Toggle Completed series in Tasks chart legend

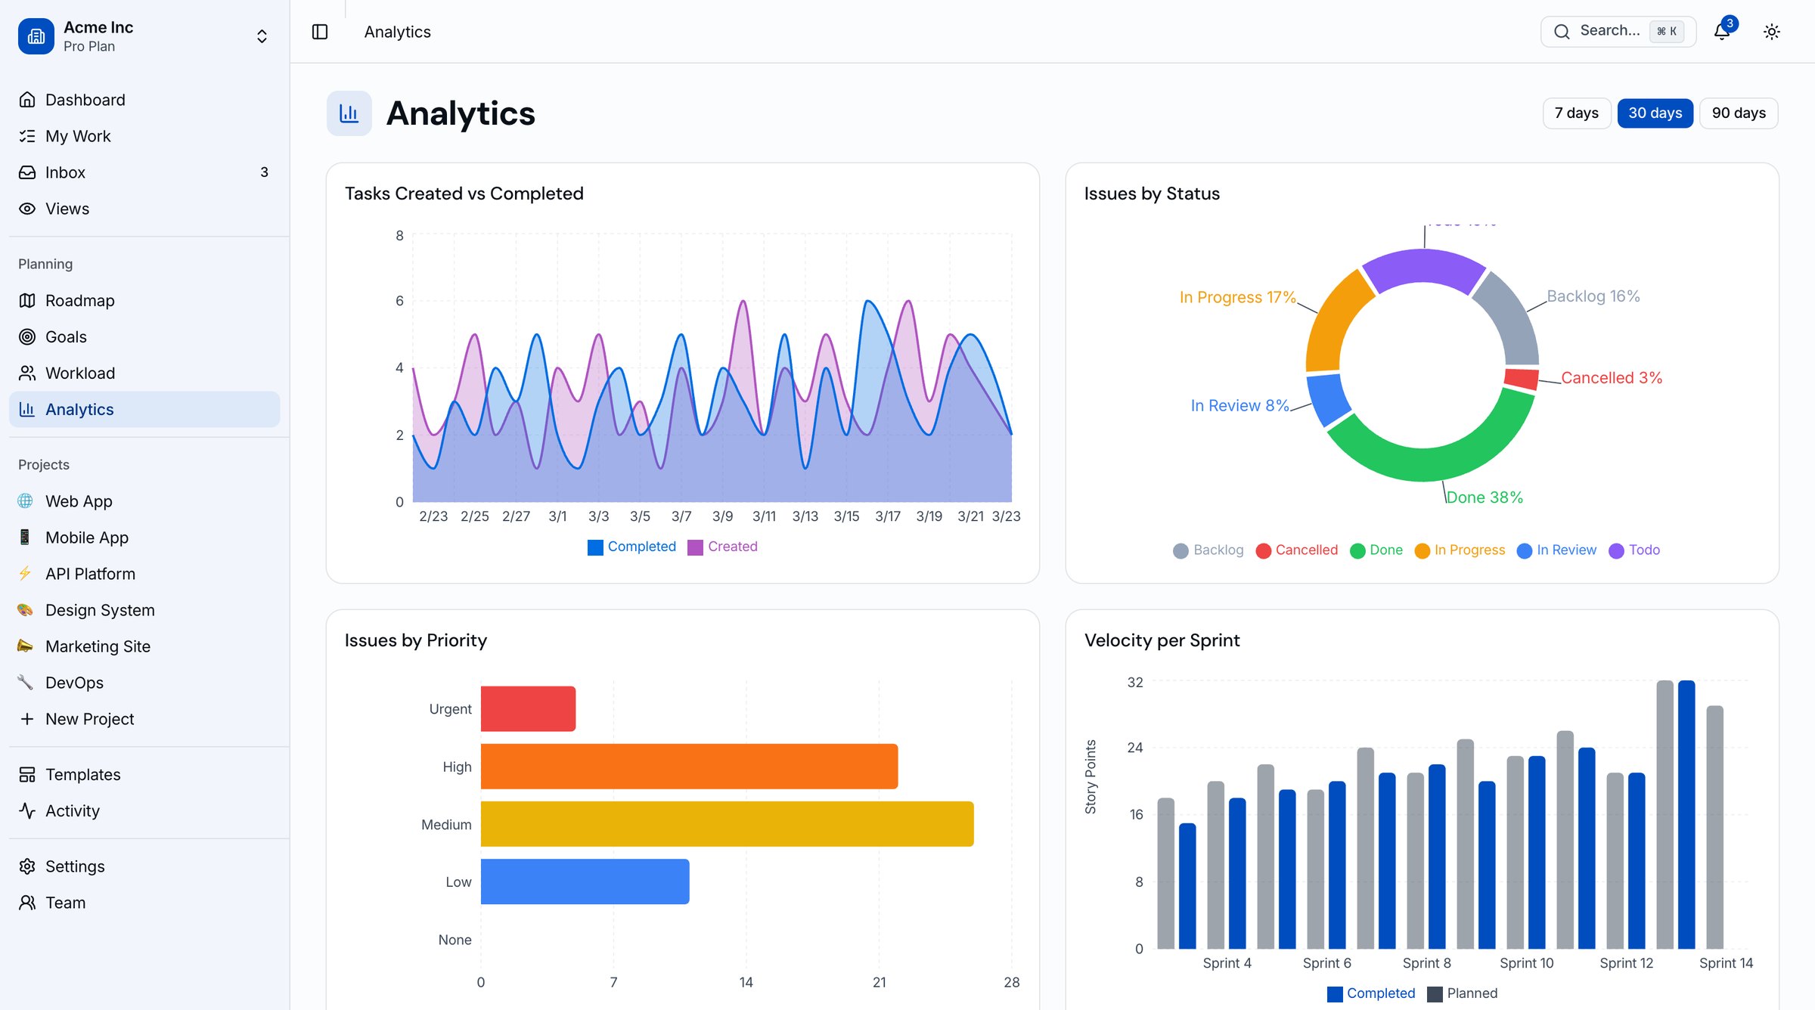[x=632, y=547]
